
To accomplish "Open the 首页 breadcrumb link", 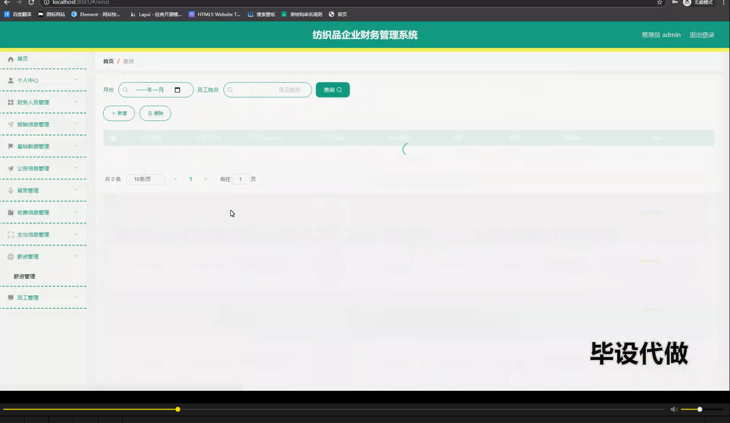I will click(x=108, y=61).
